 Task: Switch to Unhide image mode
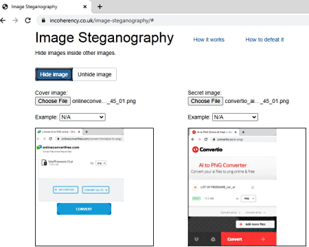click(95, 74)
